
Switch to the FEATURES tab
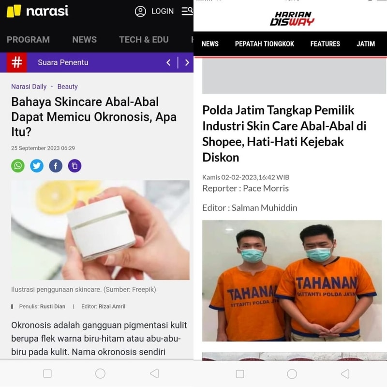pyautogui.click(x=325, y=44)
